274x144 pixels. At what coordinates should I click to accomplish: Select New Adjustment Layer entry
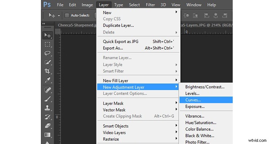pos(138,87)
